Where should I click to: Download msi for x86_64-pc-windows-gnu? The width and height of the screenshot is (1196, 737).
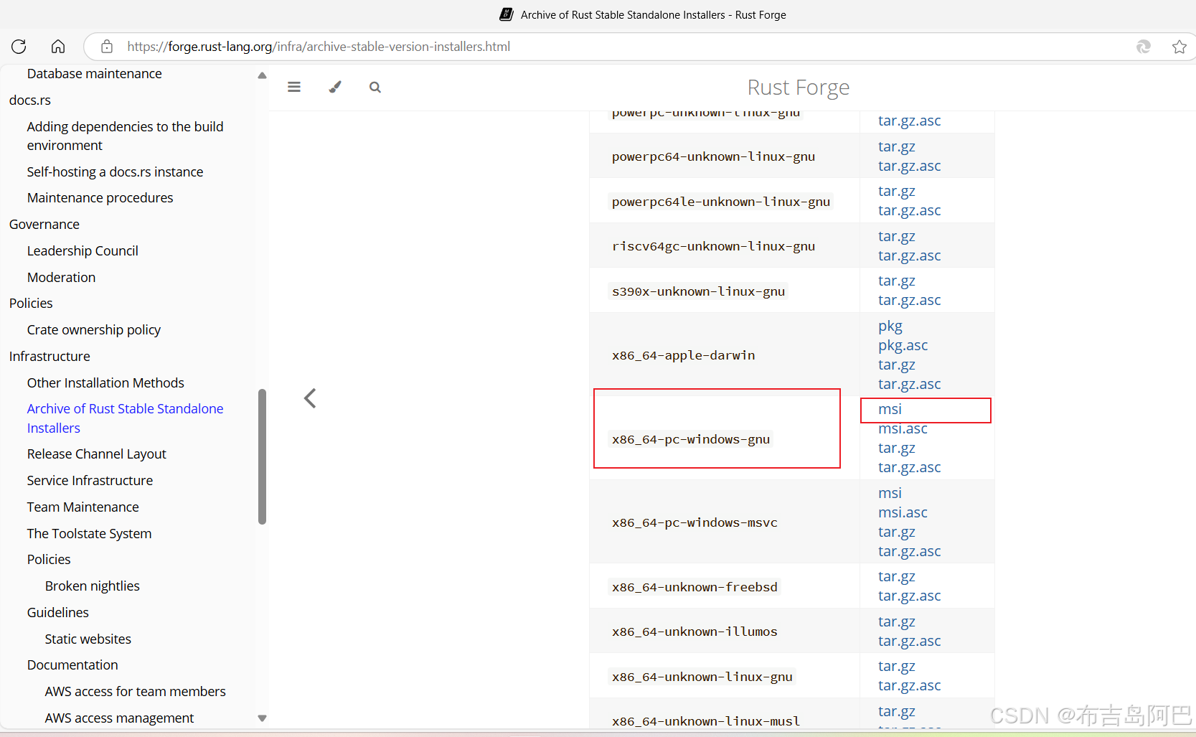pos(890,408)
